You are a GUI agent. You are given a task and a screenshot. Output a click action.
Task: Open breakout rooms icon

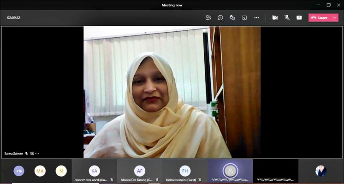244,17
